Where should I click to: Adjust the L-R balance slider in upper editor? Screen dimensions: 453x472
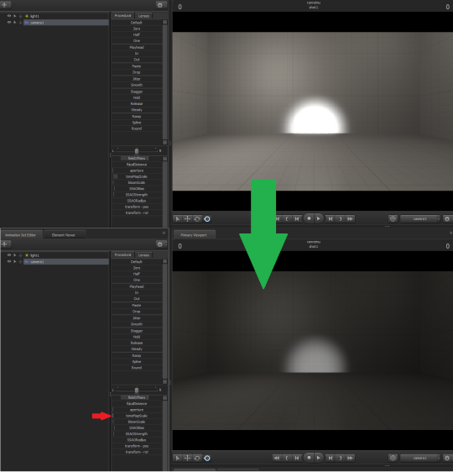point(137,151)
